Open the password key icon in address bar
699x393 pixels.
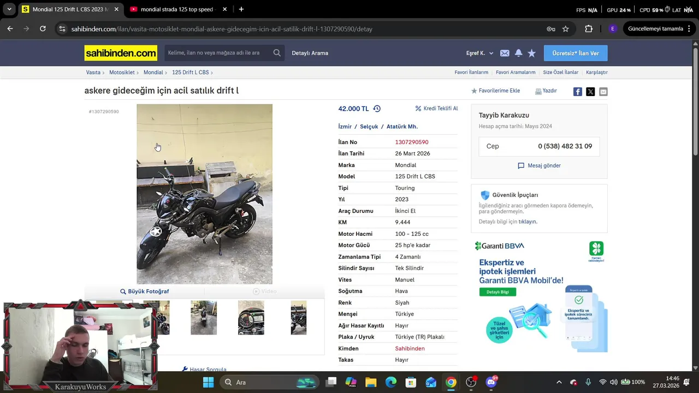click(551, 29)
